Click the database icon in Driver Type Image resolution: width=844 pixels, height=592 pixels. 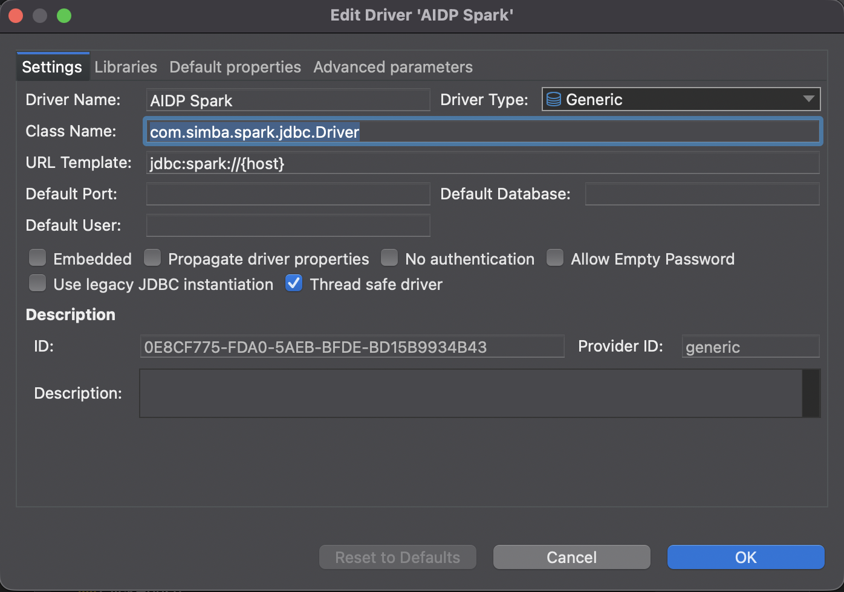(553, 100)
